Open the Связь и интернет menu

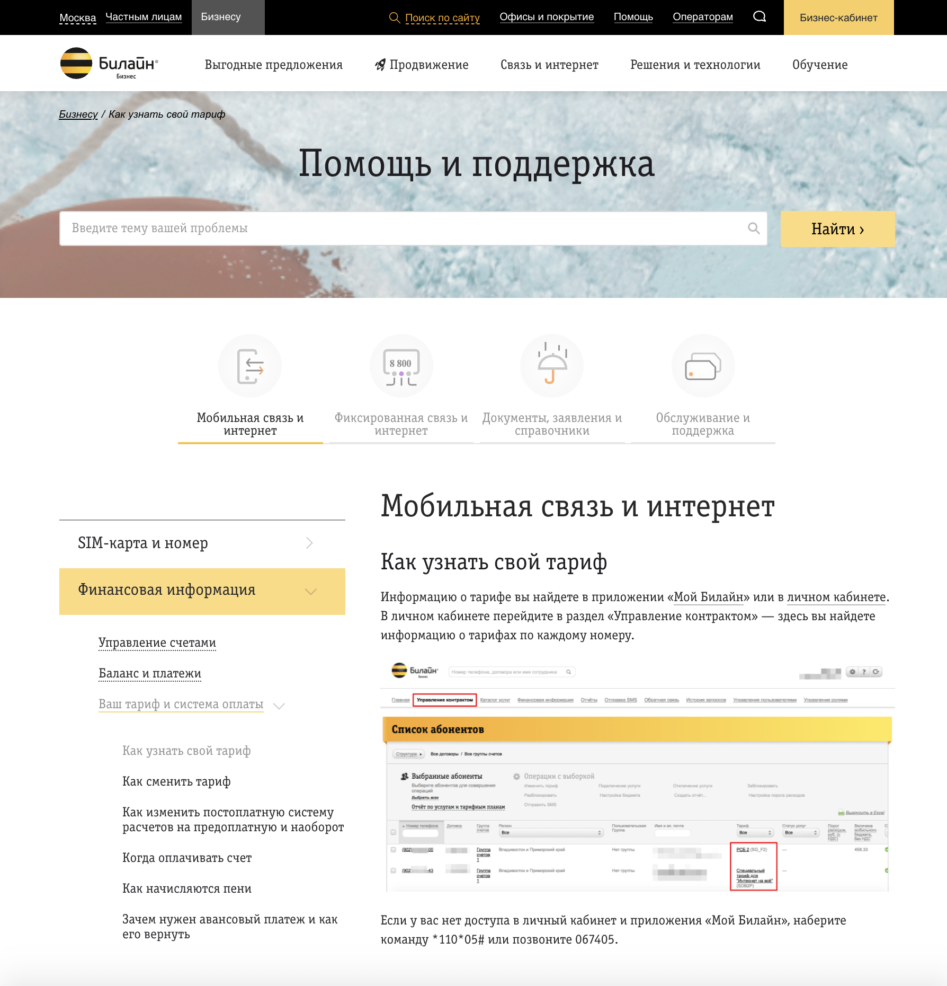pos(549,64)
